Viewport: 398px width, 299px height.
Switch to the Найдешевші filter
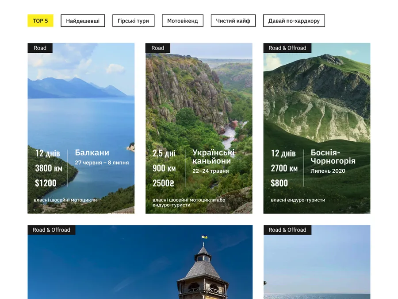pos(83,20)
